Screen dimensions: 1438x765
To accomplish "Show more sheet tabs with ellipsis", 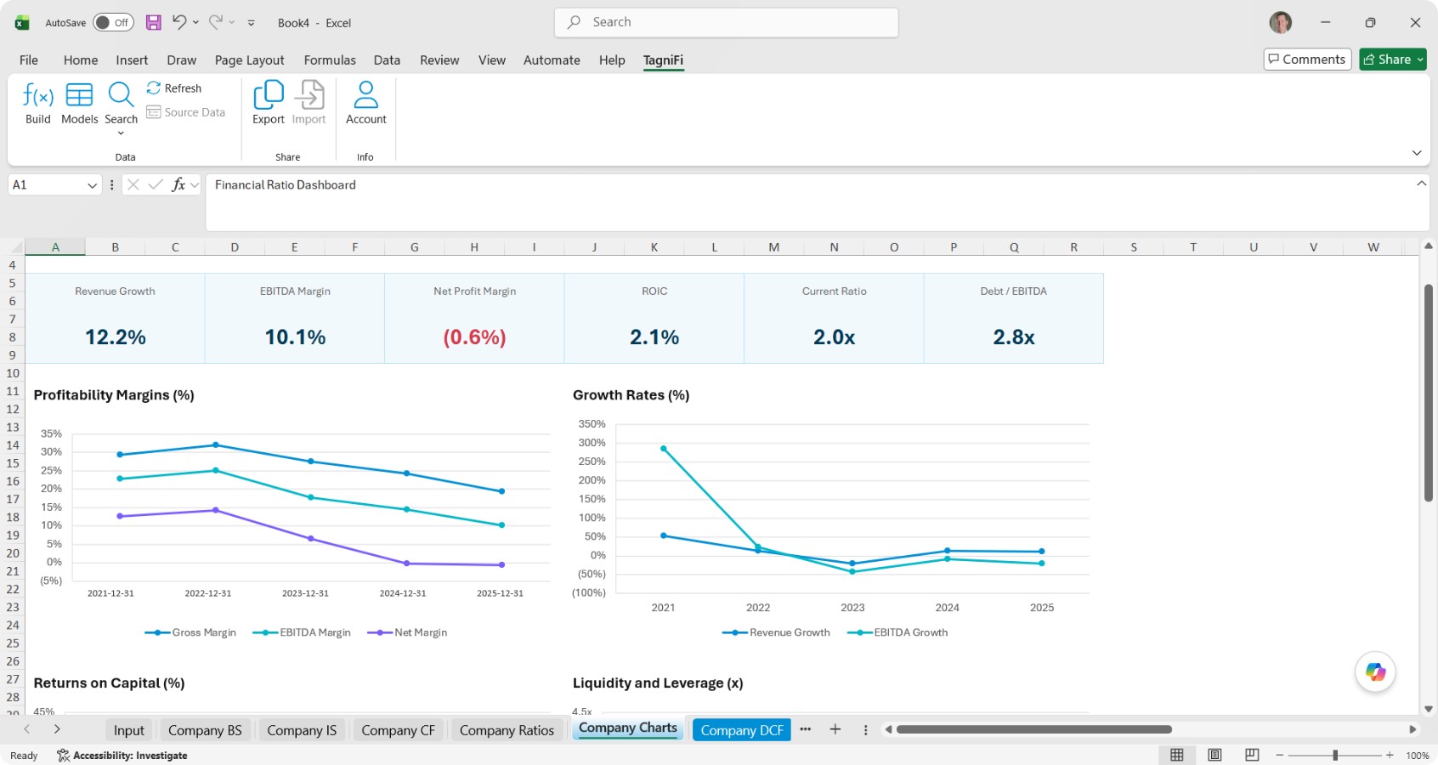I will (806, 729).
